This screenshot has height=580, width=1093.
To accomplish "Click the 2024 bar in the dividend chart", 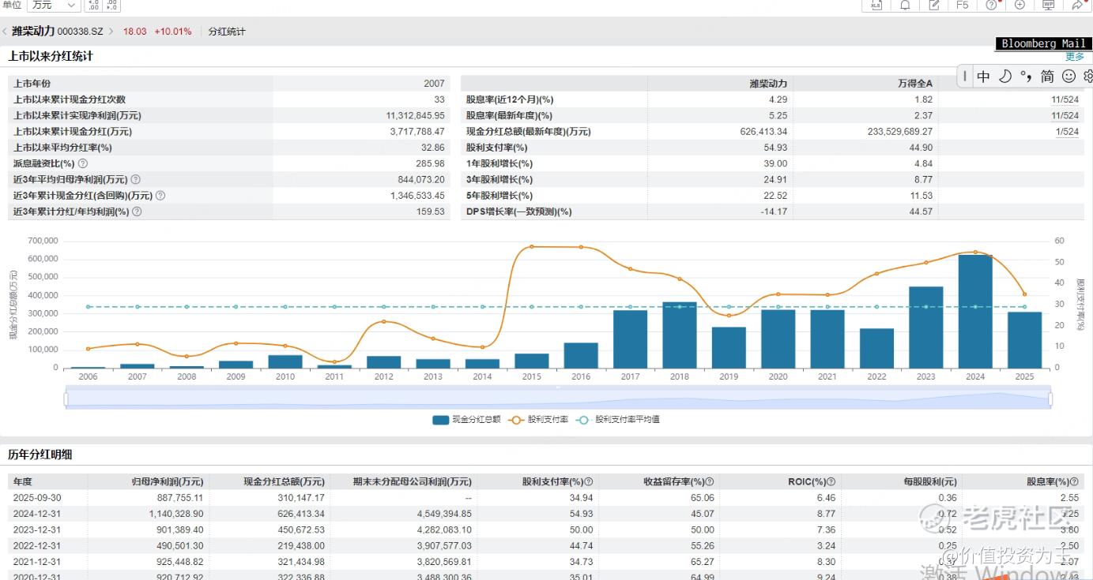I will pos(975,311).
